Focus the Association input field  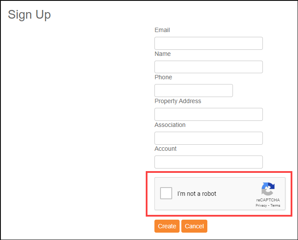click(x=209, y=138)
